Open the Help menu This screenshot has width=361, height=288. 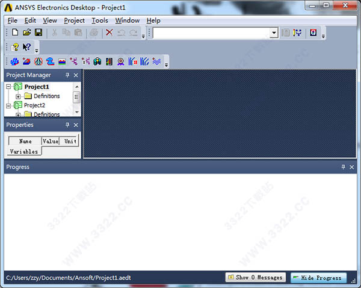coord(153,20)
